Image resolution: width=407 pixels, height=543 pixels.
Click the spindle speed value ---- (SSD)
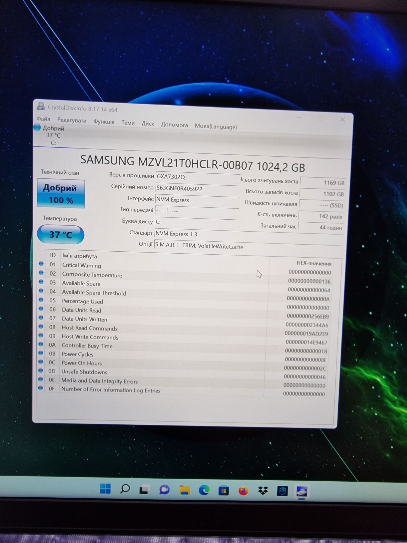(322, 205)
